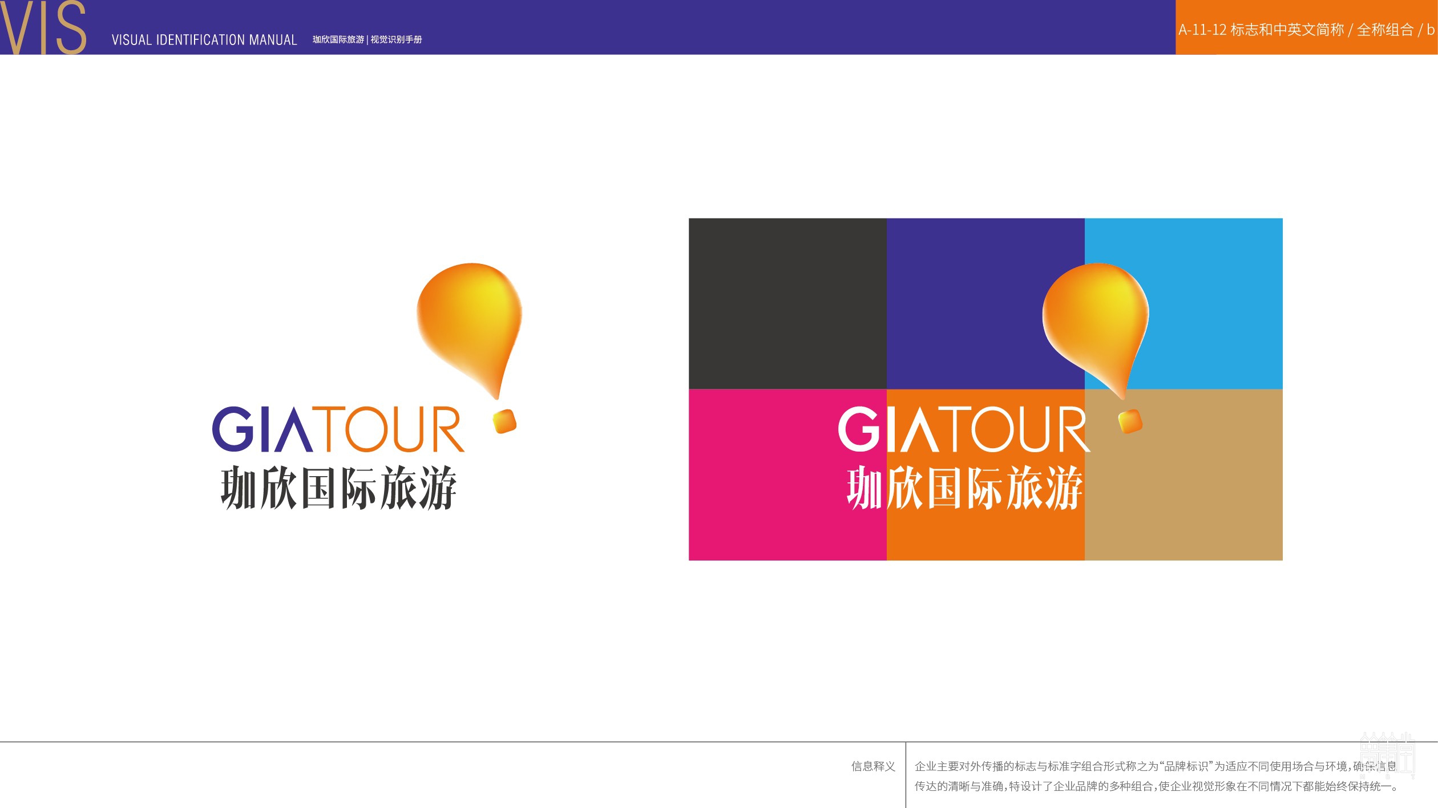Click the small orange basket under left balloon
Screen dimensions: 1438x808
[504, 421]
